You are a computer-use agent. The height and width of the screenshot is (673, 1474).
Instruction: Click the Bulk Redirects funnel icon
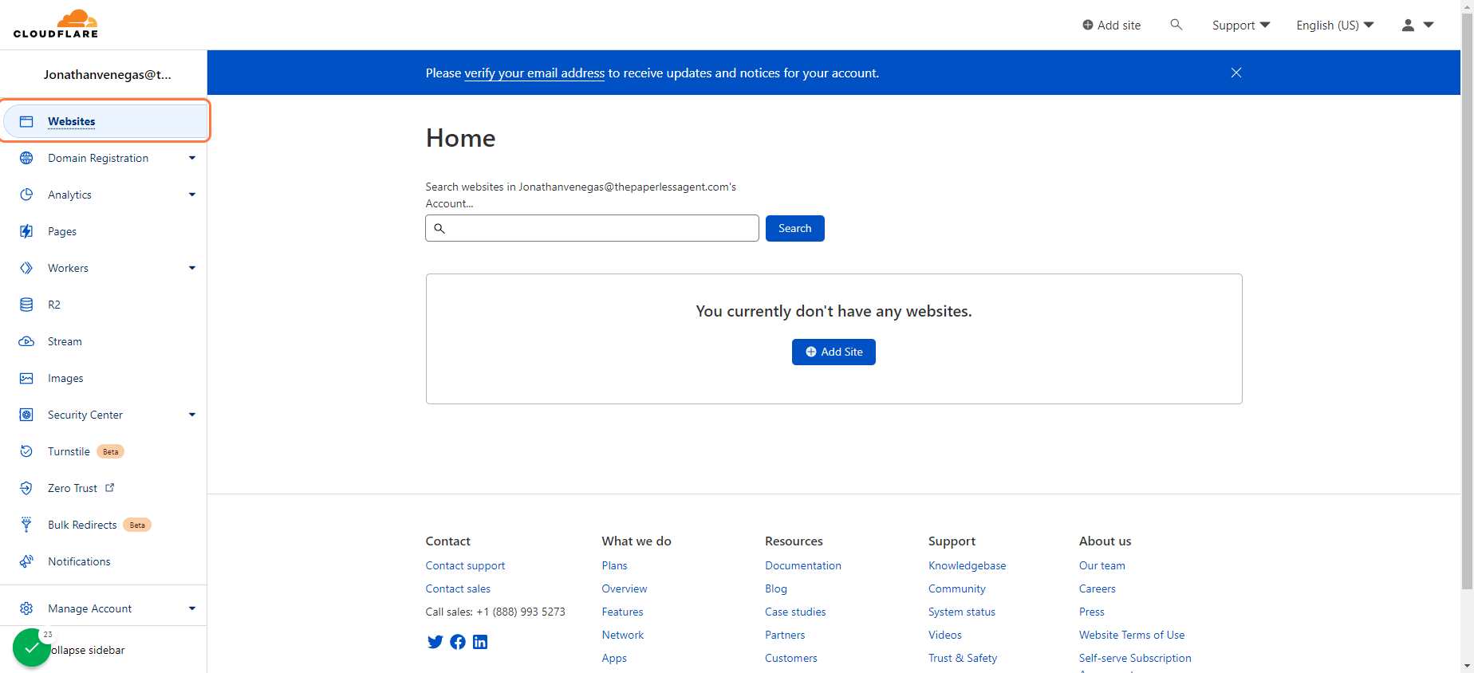point(26,525)
